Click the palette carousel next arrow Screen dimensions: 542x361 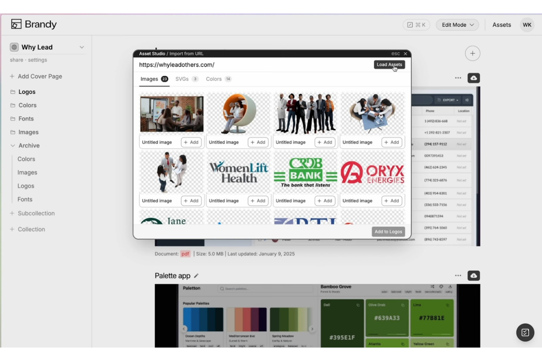pos(312,329)
